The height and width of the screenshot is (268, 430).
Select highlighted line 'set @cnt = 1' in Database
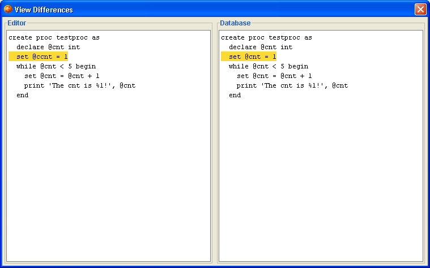pos(249,57)
